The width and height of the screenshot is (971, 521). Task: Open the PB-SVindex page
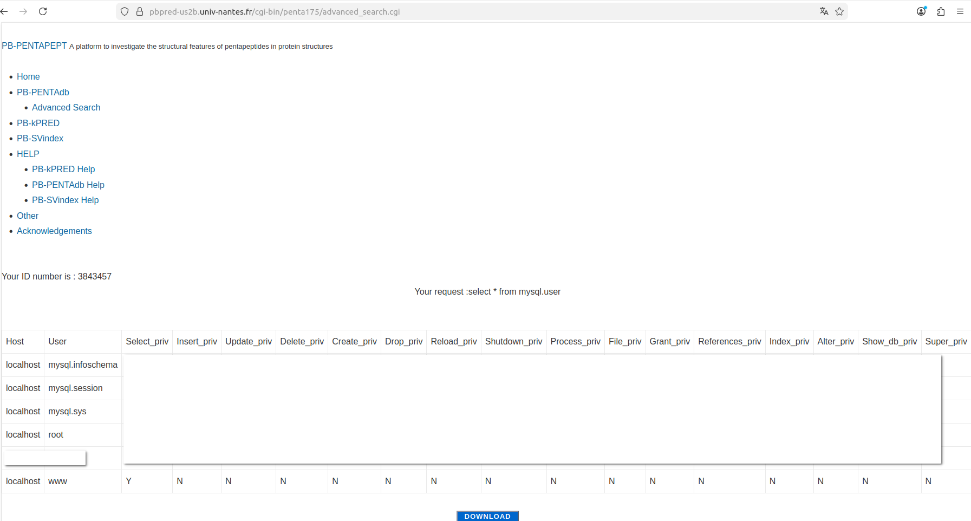coord(40,139)
